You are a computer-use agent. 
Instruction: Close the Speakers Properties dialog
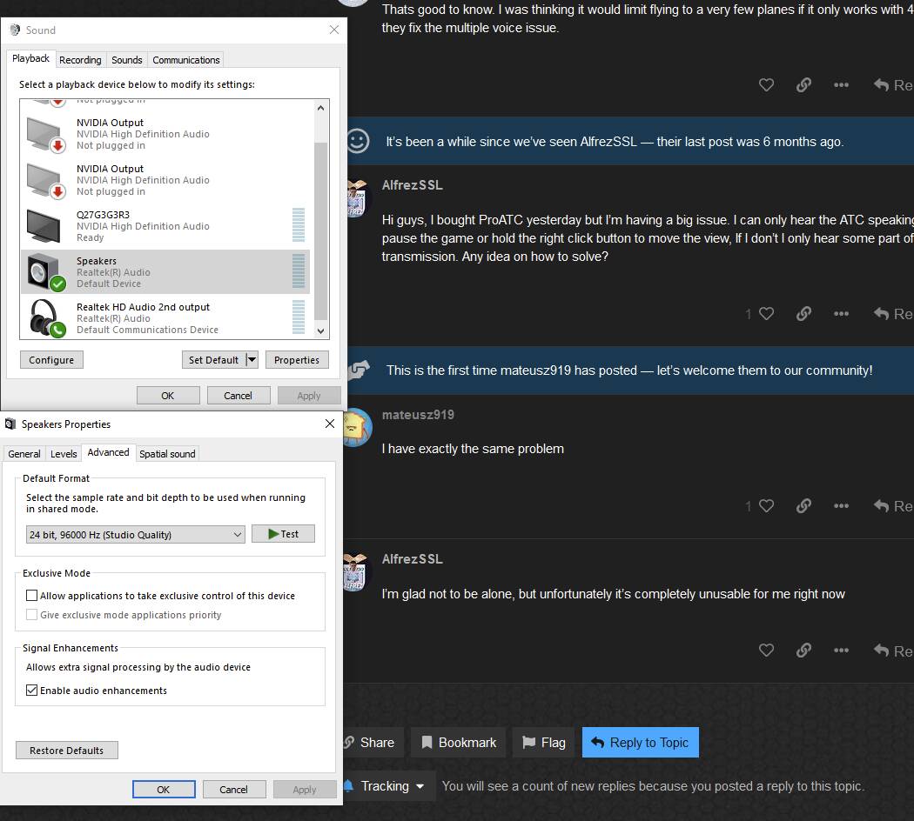330,424
